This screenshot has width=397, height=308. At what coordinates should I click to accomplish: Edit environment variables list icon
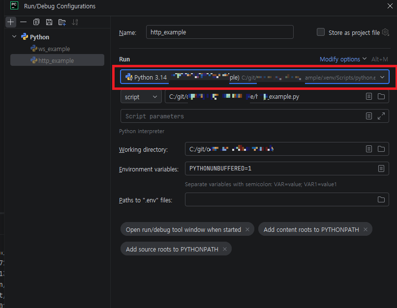click(381, 168)
